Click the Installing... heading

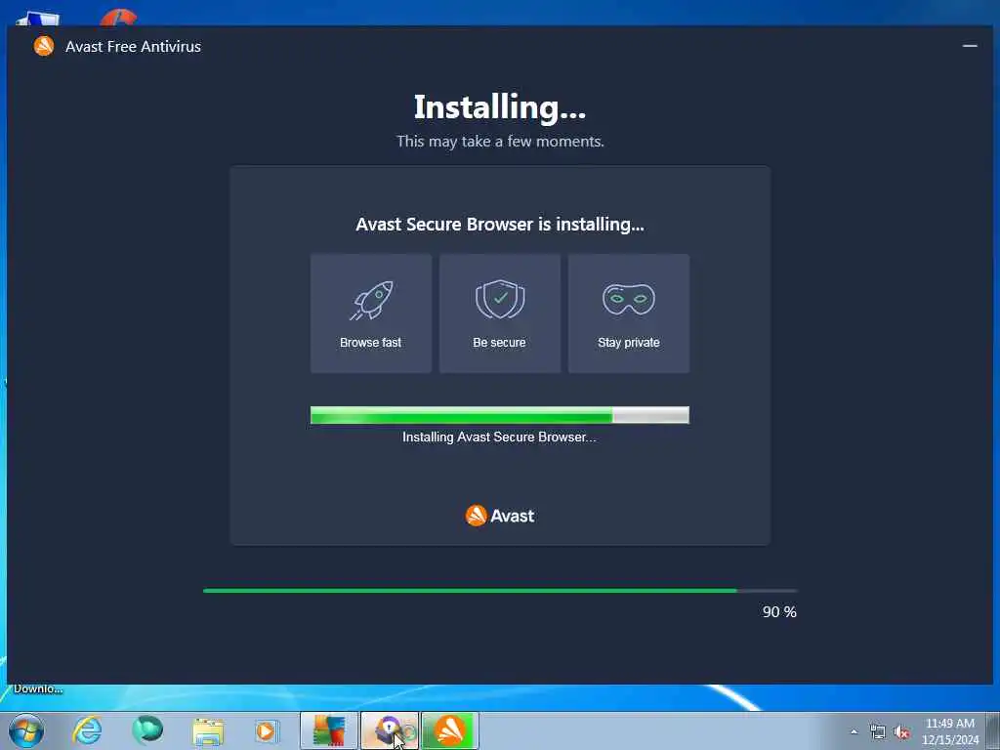pos(500,107)
